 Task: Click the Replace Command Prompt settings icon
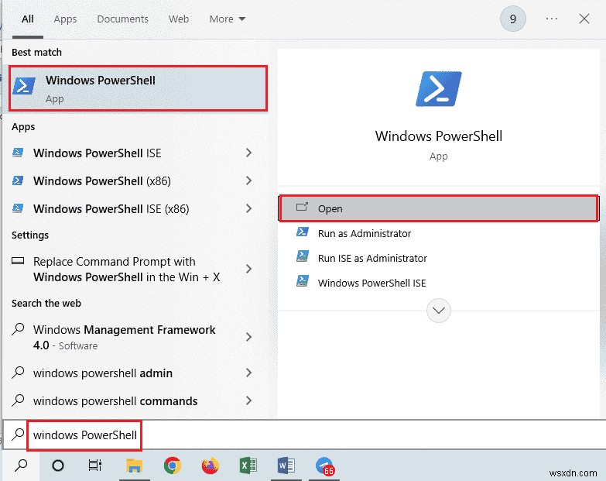pos(18,261)
